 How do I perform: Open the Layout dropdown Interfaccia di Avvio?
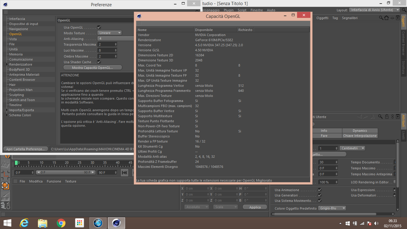[x=375, y=10]
